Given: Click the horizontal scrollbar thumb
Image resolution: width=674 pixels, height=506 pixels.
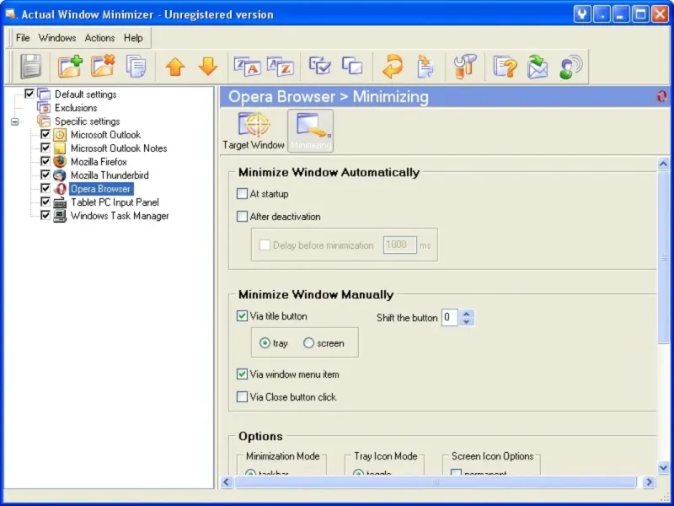Looking at the screenshot, I should [435, 482].
